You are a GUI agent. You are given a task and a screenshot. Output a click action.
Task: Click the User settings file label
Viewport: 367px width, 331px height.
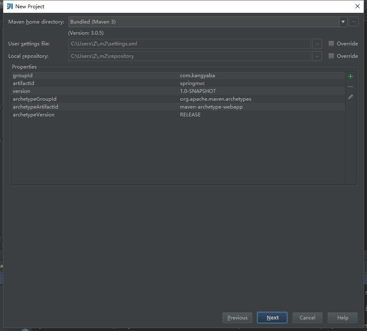pyautogui.click(x=29, y=44)
